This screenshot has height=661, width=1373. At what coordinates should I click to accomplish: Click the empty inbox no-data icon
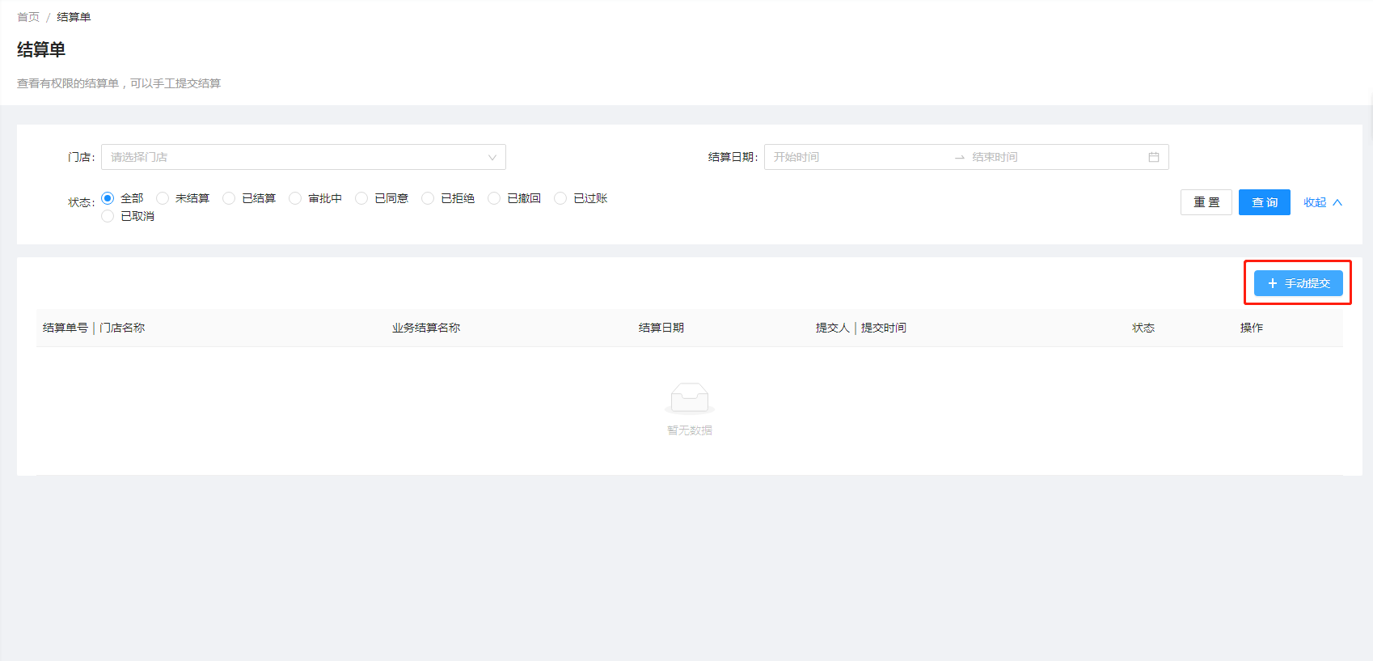[x=690, y=398]
